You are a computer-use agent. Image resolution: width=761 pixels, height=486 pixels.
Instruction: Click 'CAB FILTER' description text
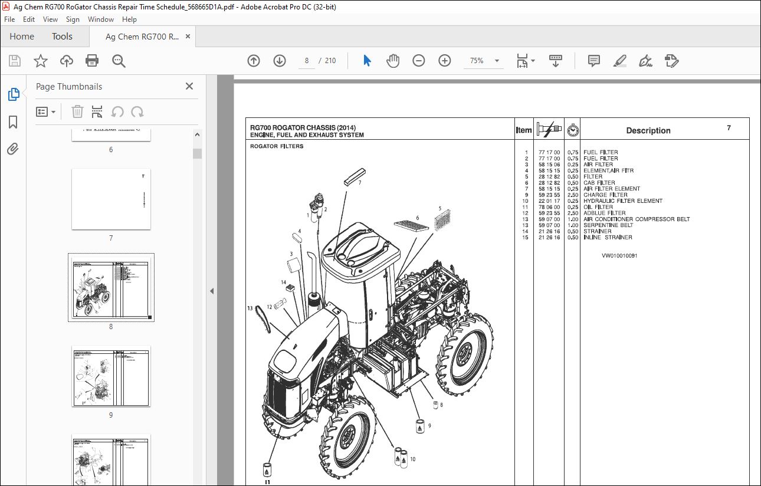599,183
